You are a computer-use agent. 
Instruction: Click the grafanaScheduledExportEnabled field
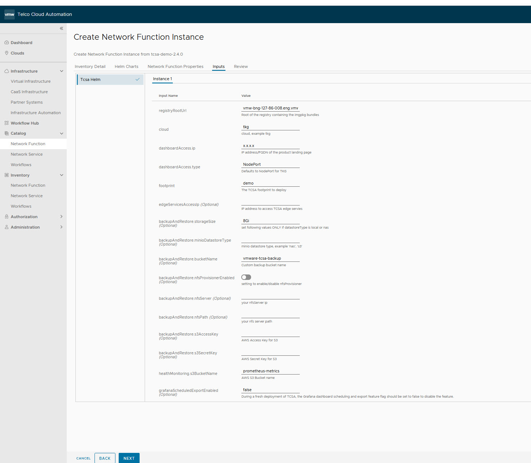click(x=271, y=390)
